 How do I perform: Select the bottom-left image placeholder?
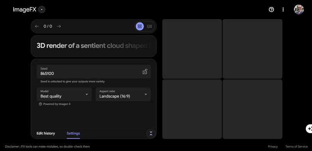click(192, 109)
